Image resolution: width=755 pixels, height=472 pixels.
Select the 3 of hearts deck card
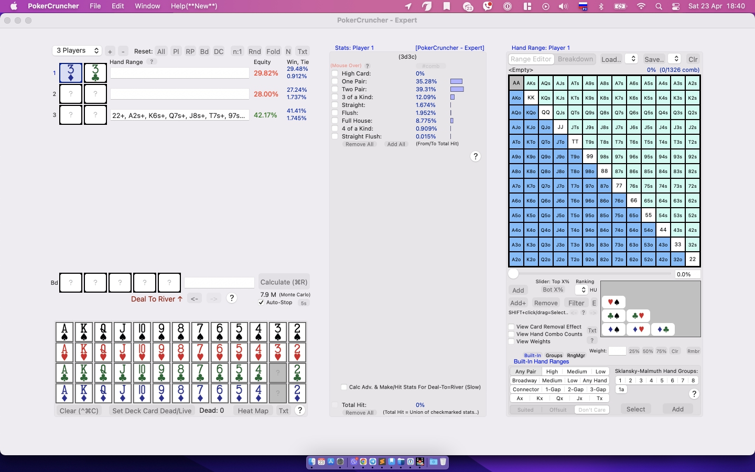(278, 352)
